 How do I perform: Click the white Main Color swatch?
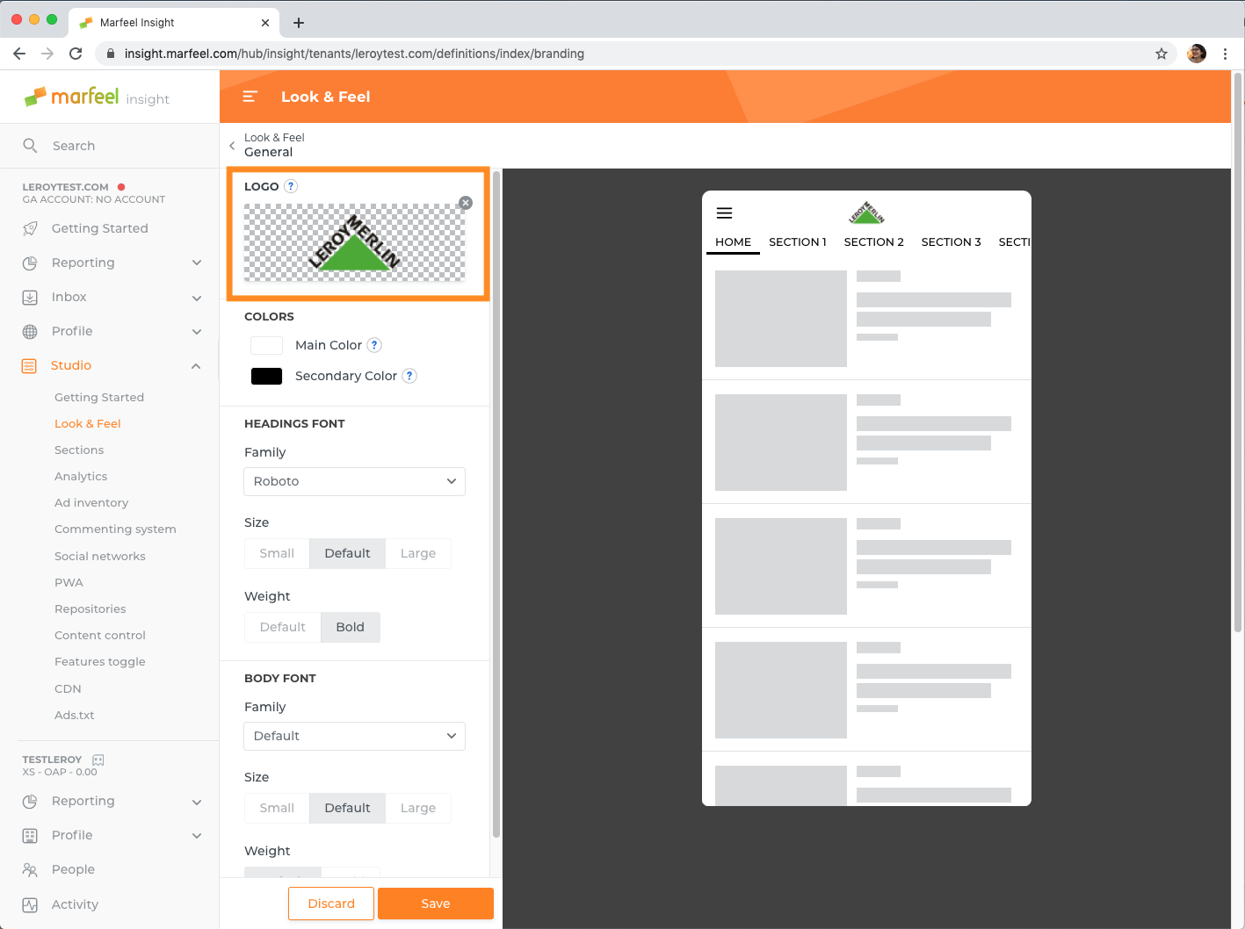[x=266, y=345]
